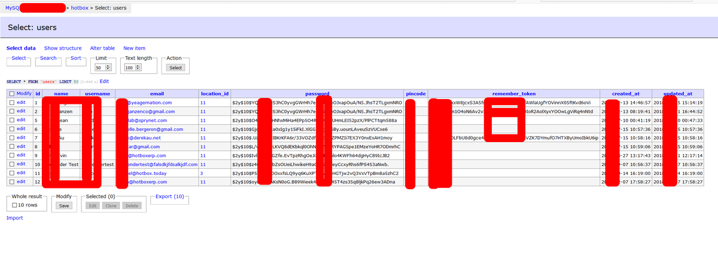Tick the checkbox for row id 7

(x=12, y=138)
